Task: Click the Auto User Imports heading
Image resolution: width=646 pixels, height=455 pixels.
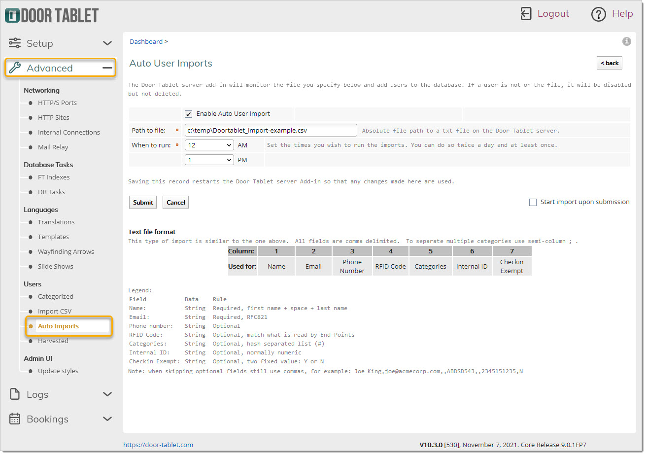Action: [x=170, y=64]
